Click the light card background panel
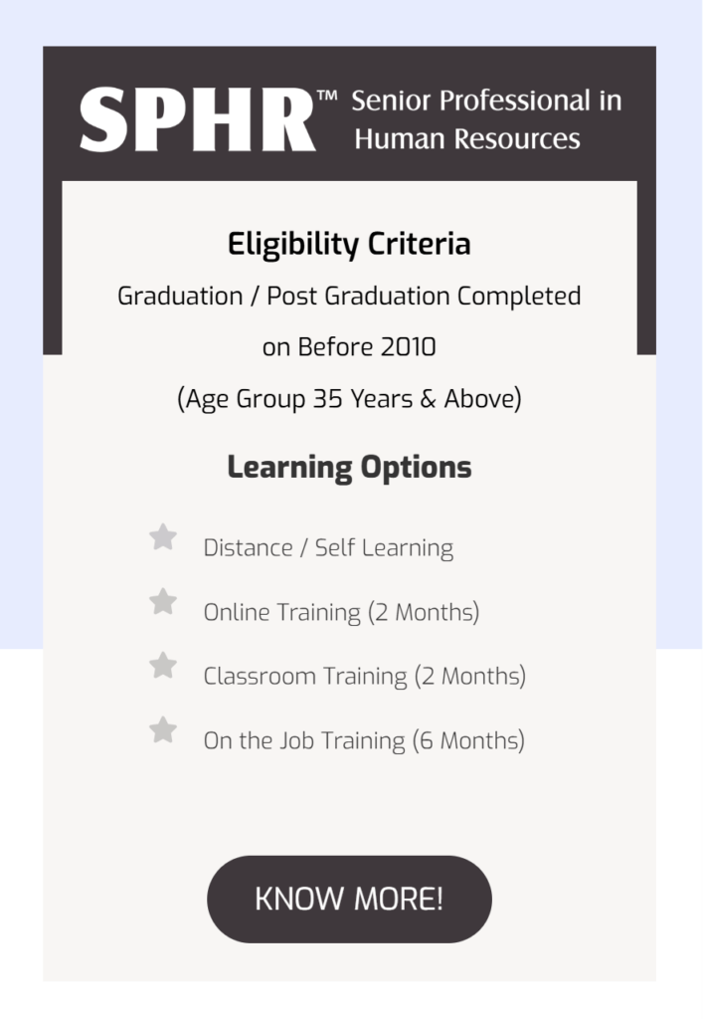This screenshot has width=704, height=1019. 350,806
